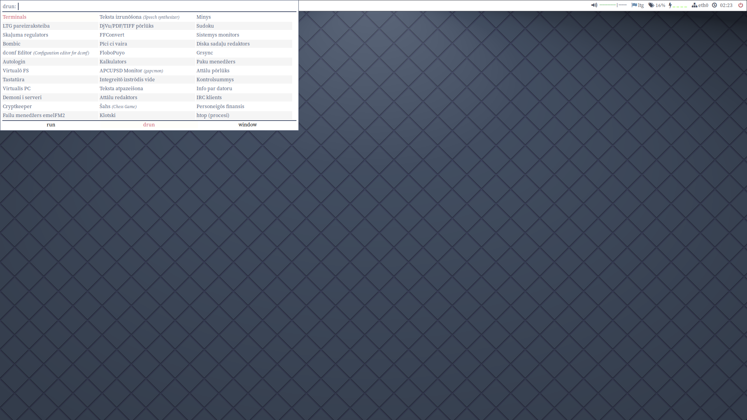Open dconf Editor entry
The width and height of the screenshot is (747, 420).
point(50,53)
